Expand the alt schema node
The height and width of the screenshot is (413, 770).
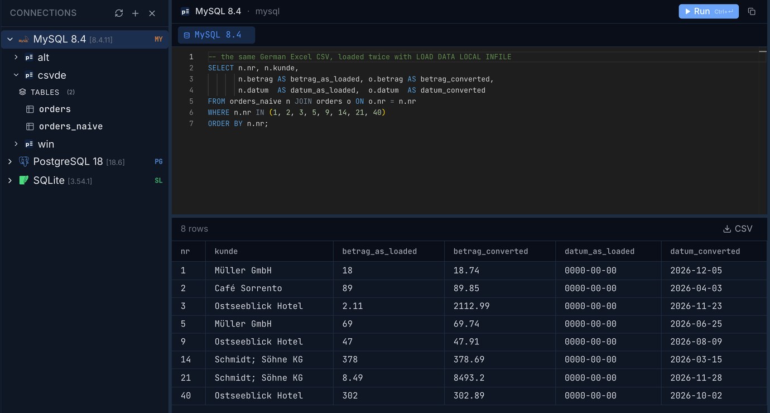16,57
